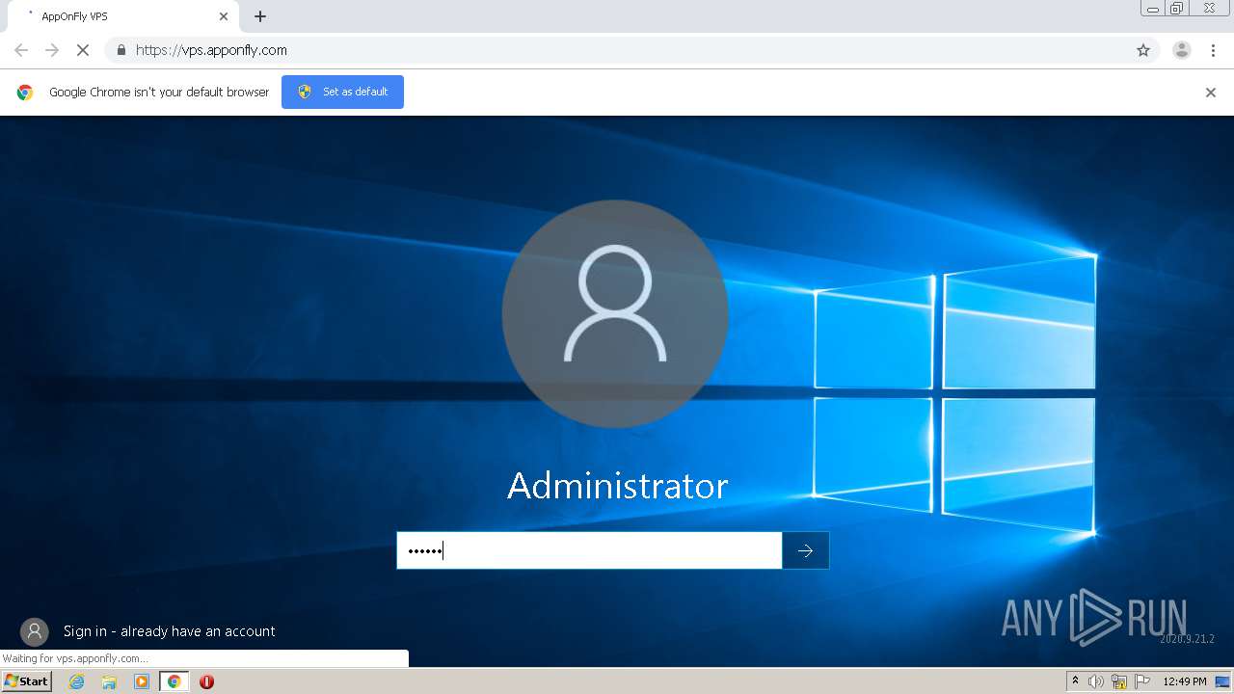Open the Chrome profile avatar
Image resolution: width=1234 pixels, height=694 pixels.
[x=1182, y=50]
